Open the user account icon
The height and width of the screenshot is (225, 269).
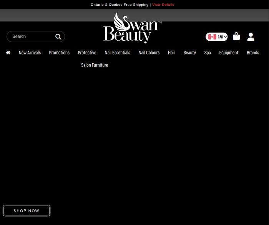click(251, 37)
